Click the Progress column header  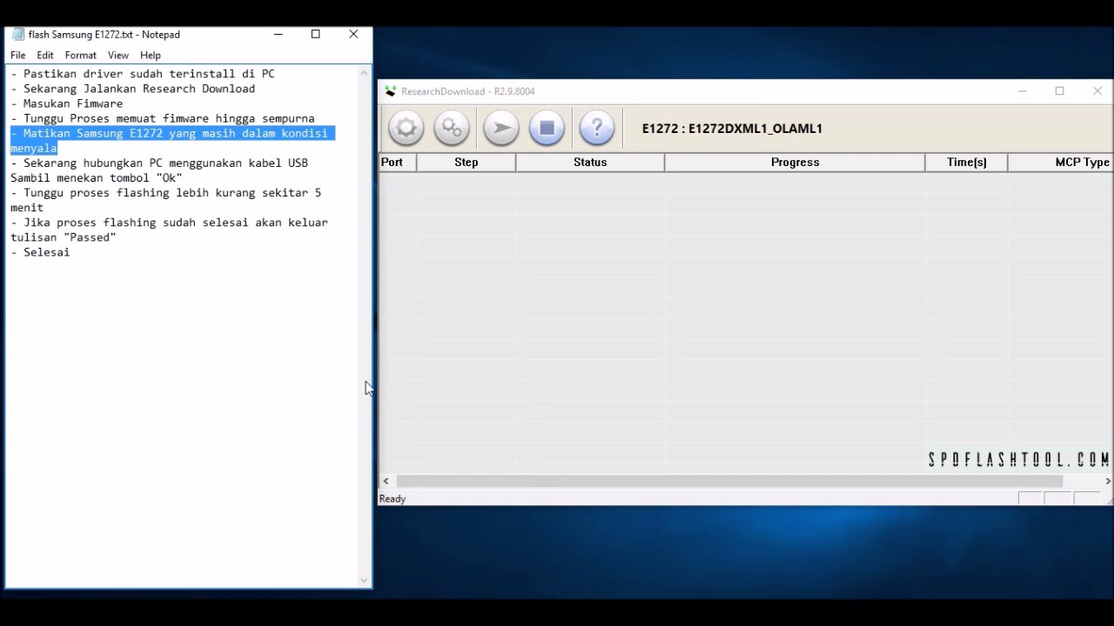tap(795, 163)
